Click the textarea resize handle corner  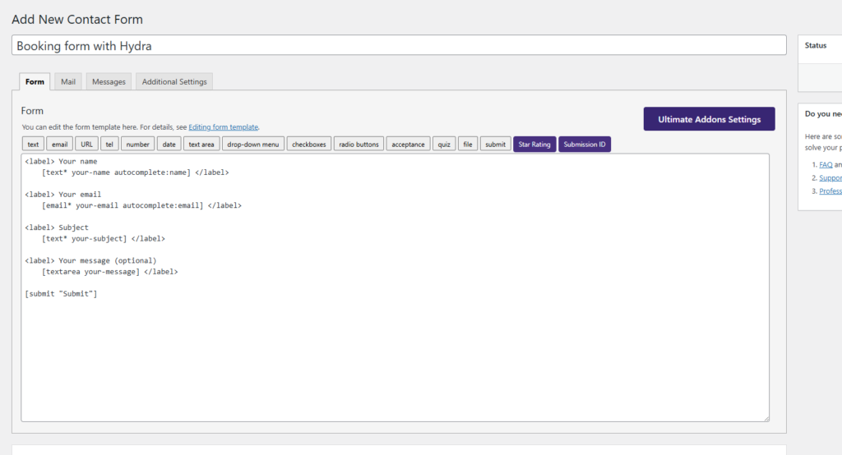pyautogui.click(x=766, y=419)
